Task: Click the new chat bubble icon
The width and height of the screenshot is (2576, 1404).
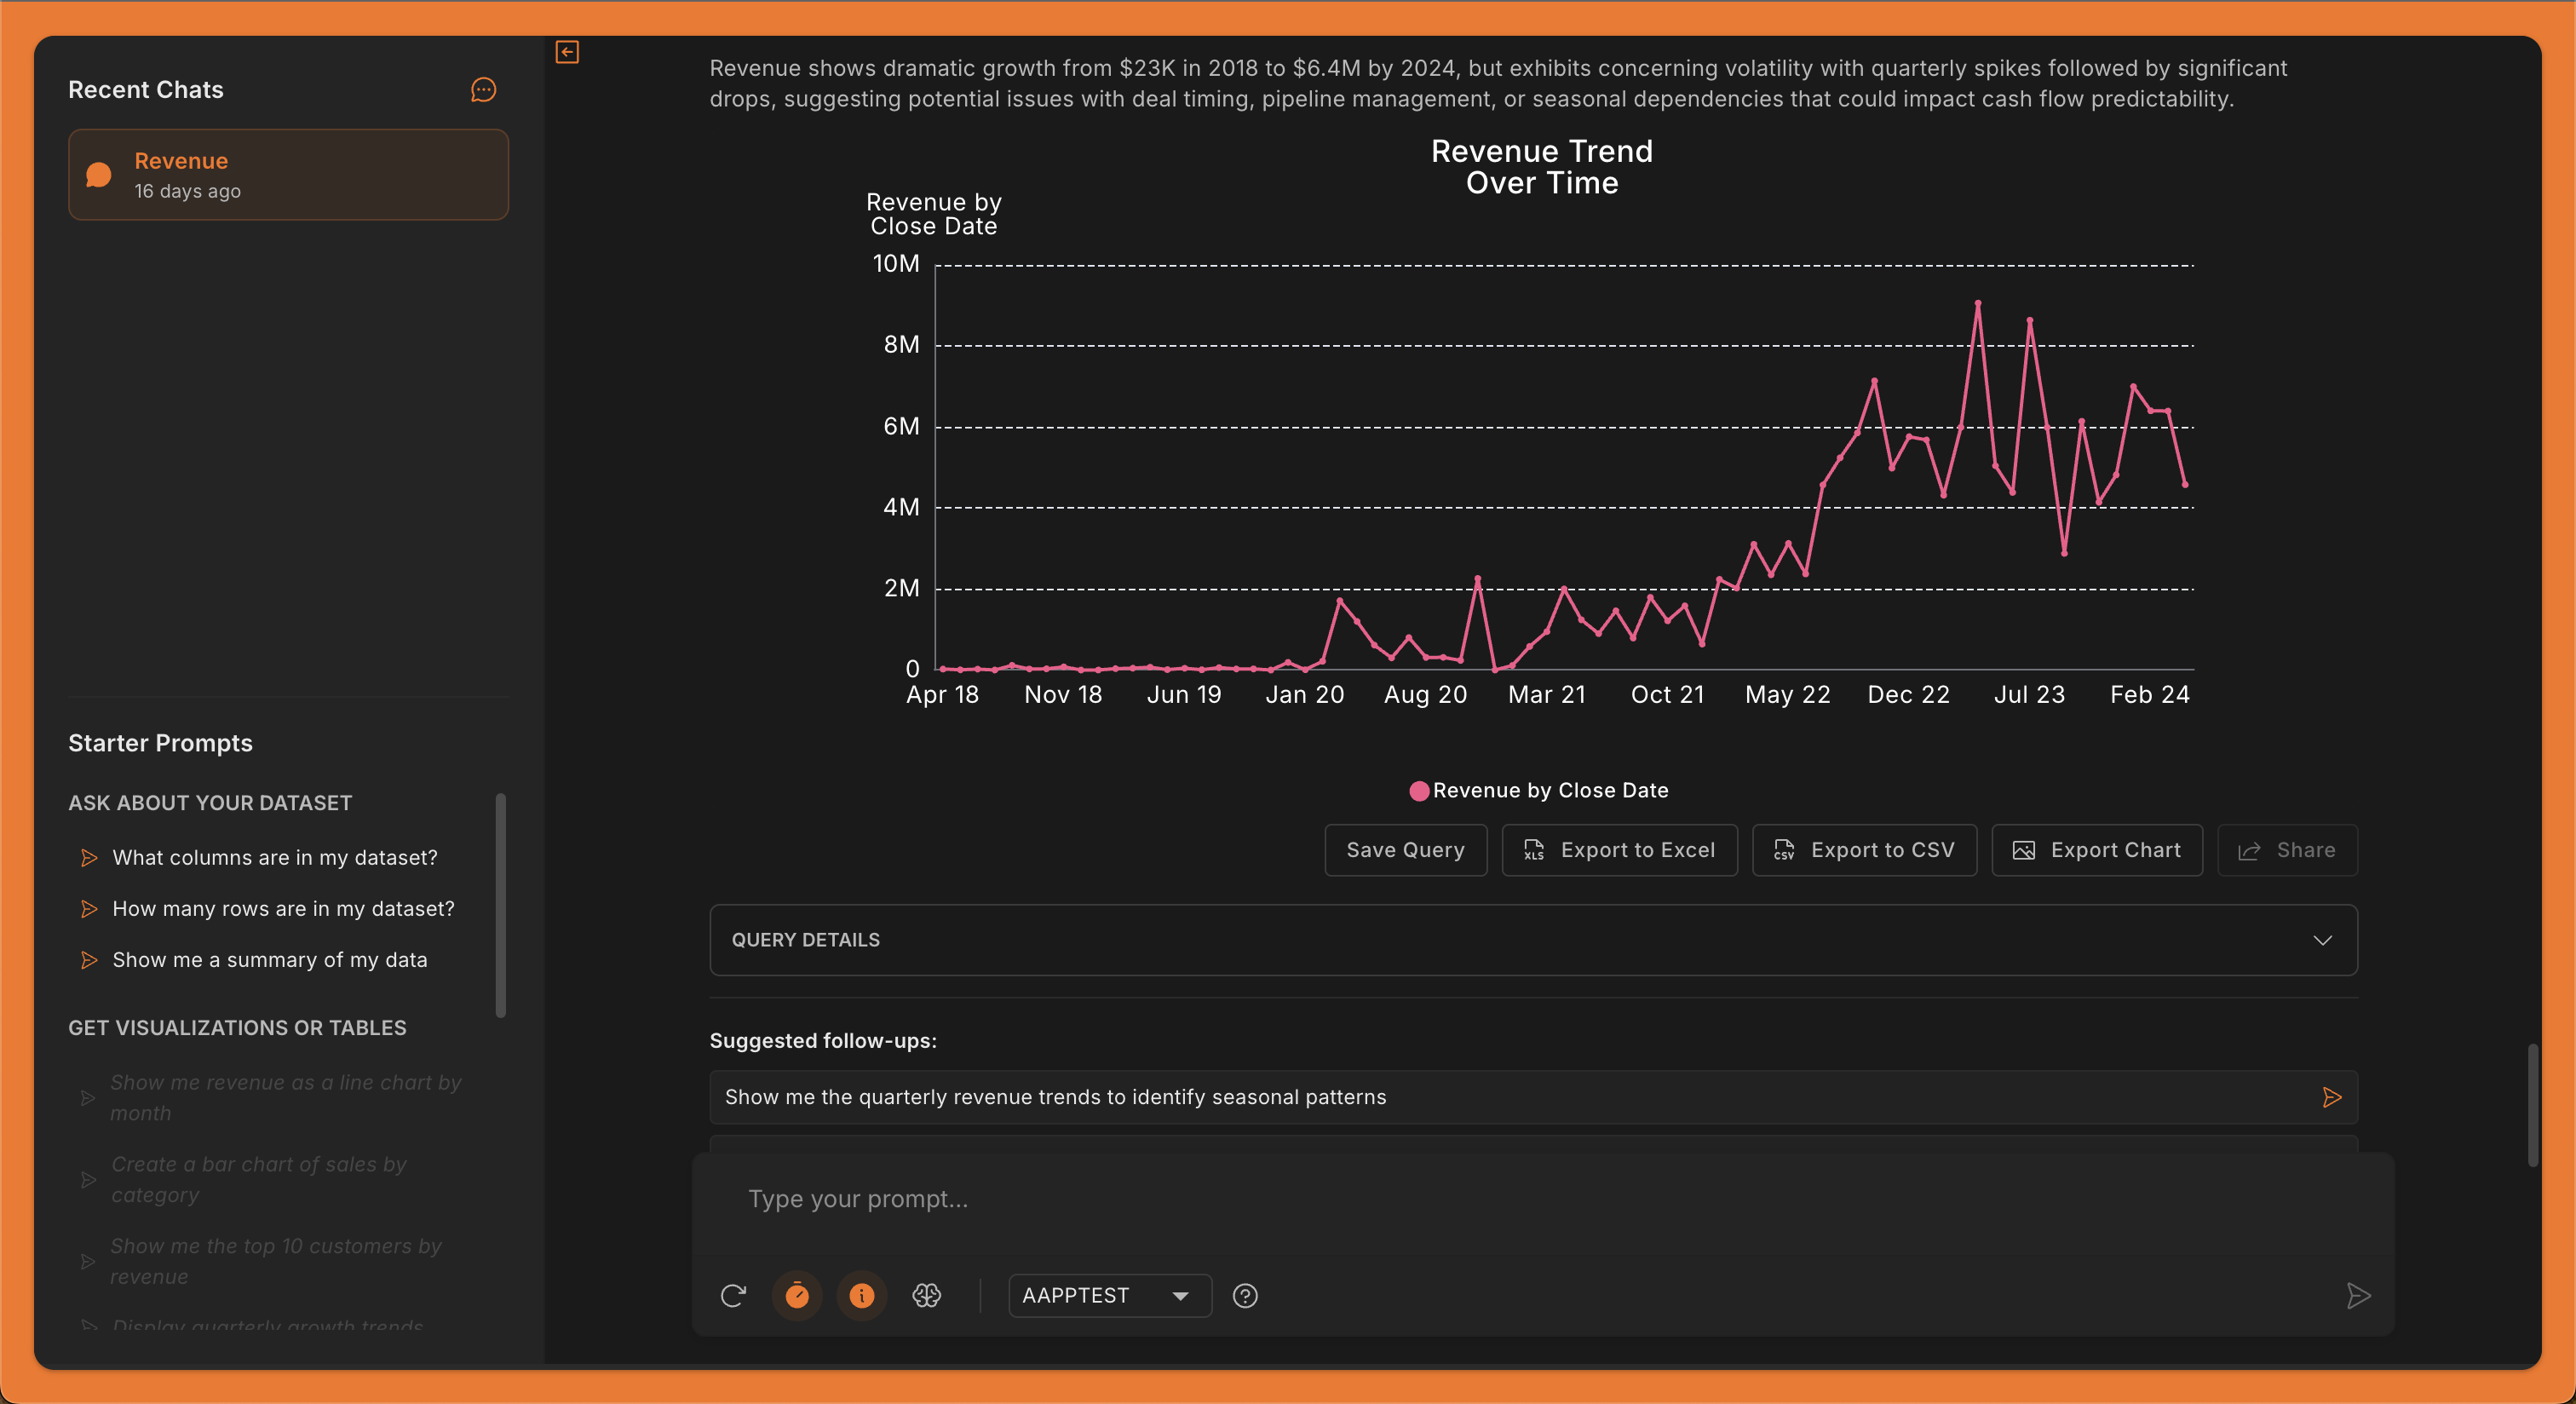Action: pos(483,90)
